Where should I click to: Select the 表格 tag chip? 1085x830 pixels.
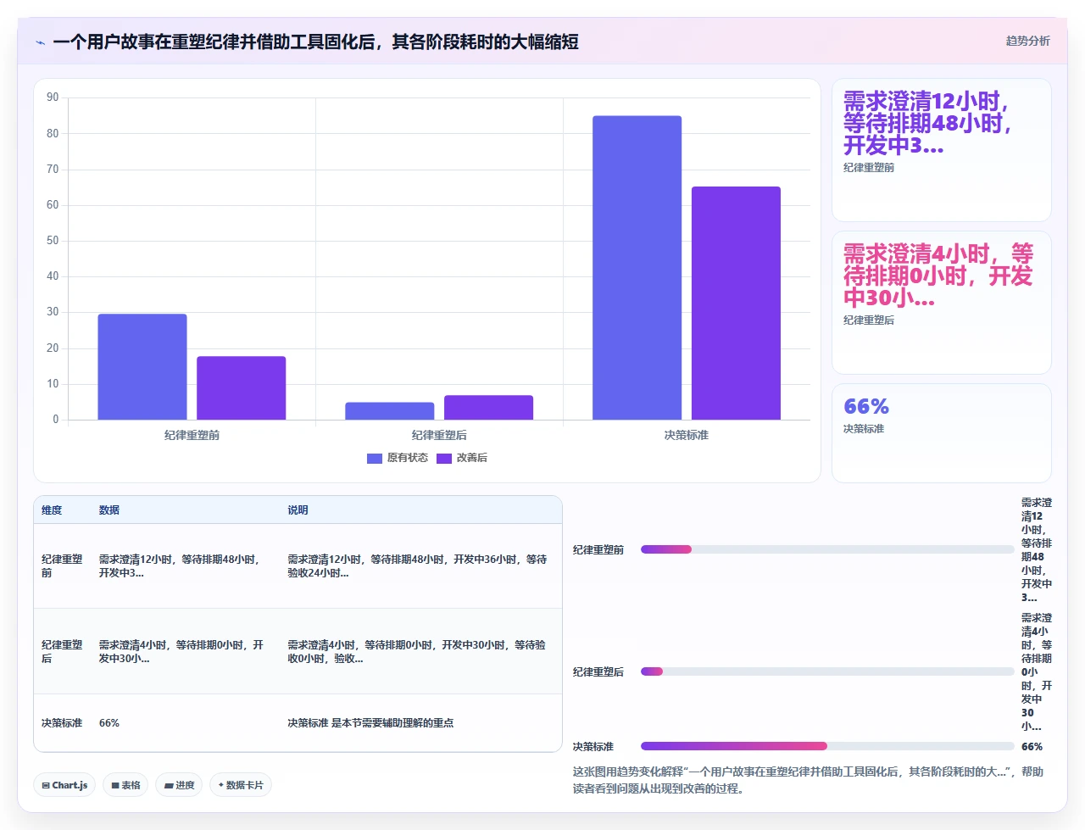125,785
